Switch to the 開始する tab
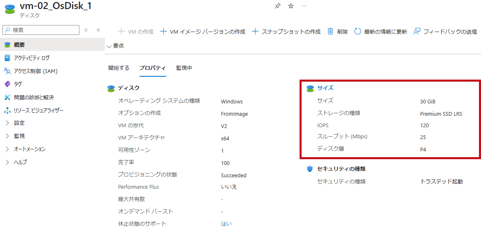 click(x=119, y=68)
